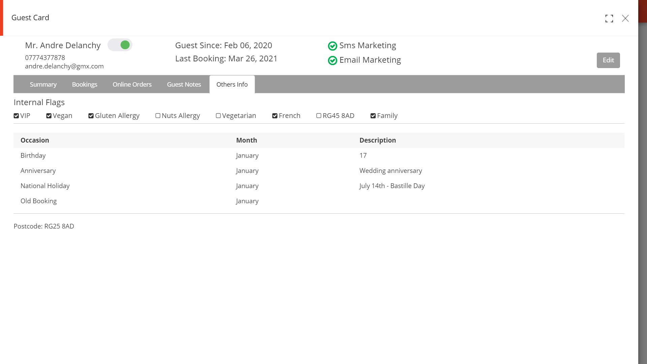This screenshot has width=647, height=364.
Task: Open the Summary tab
Action: (x=43, y=84)
